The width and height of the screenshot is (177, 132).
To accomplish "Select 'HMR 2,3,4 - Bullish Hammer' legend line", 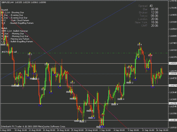I will point(14,31).
